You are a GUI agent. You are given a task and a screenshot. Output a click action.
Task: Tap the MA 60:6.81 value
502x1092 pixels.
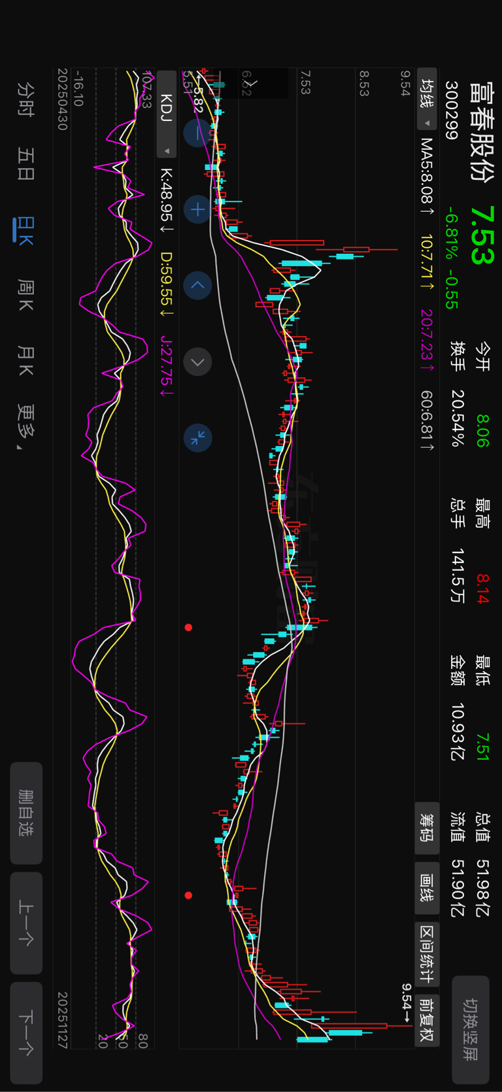click(x=427, y=421)
